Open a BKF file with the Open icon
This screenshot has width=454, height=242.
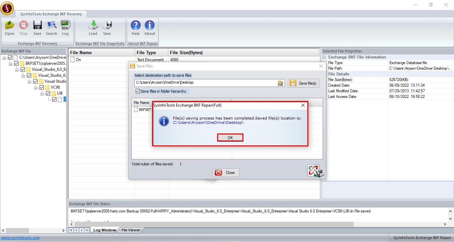pyautogui.click(x=10, y=28)
